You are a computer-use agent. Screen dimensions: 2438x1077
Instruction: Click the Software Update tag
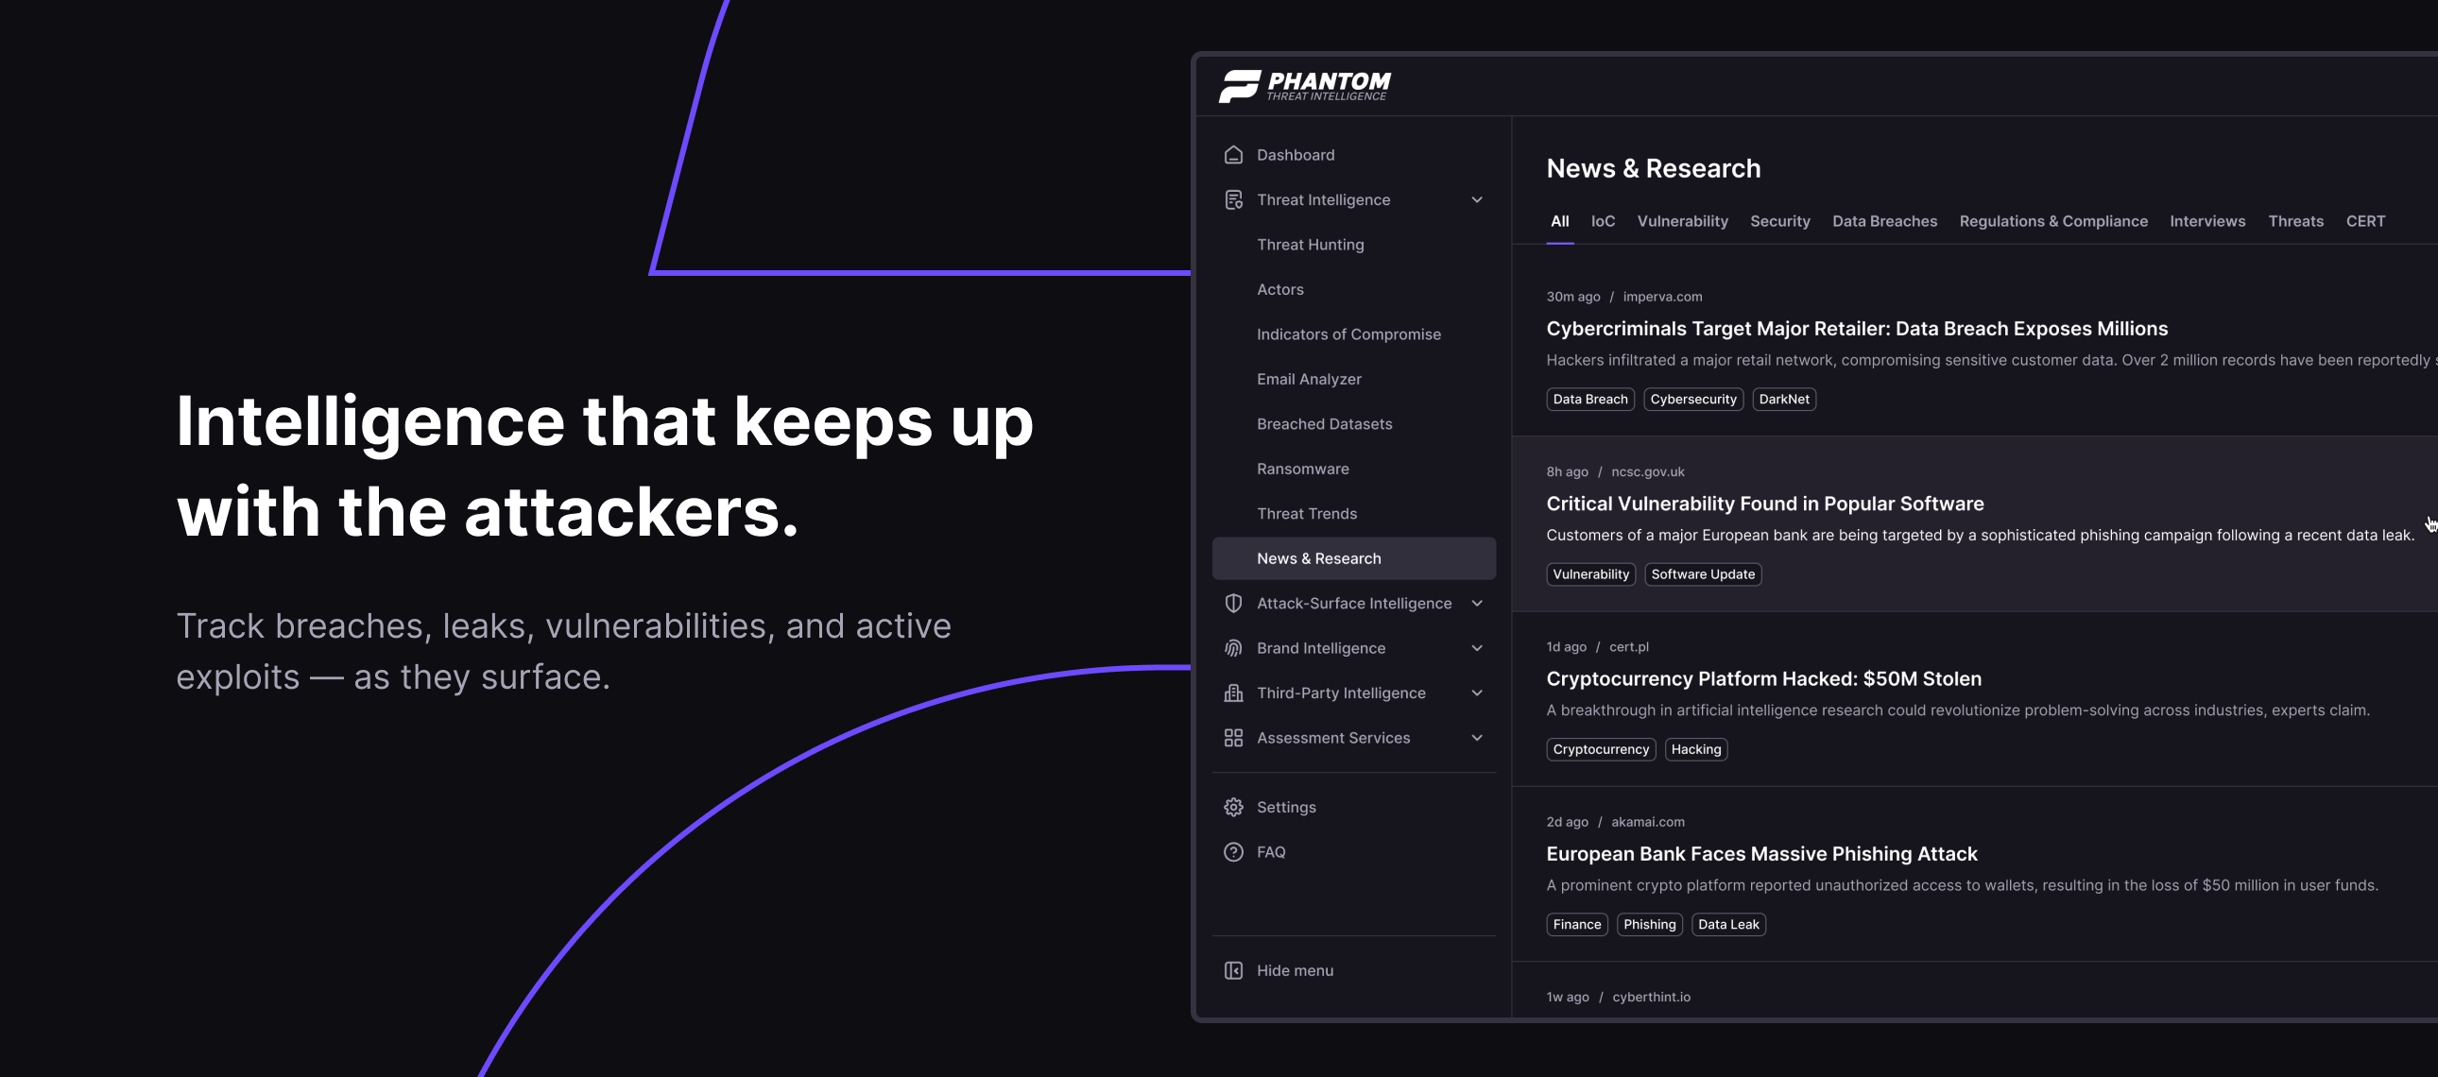[1702, 574]
